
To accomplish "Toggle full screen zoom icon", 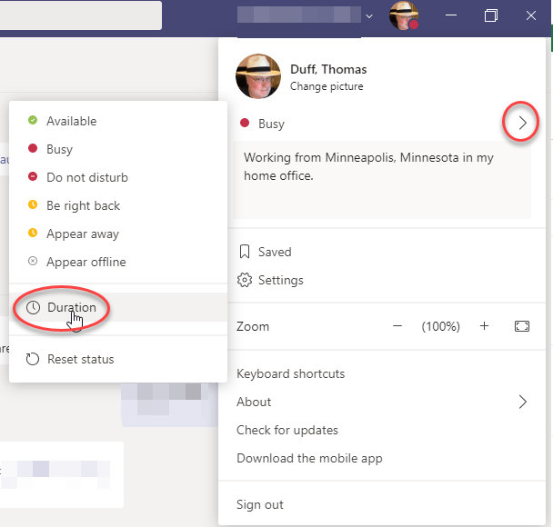I will 521,326.
